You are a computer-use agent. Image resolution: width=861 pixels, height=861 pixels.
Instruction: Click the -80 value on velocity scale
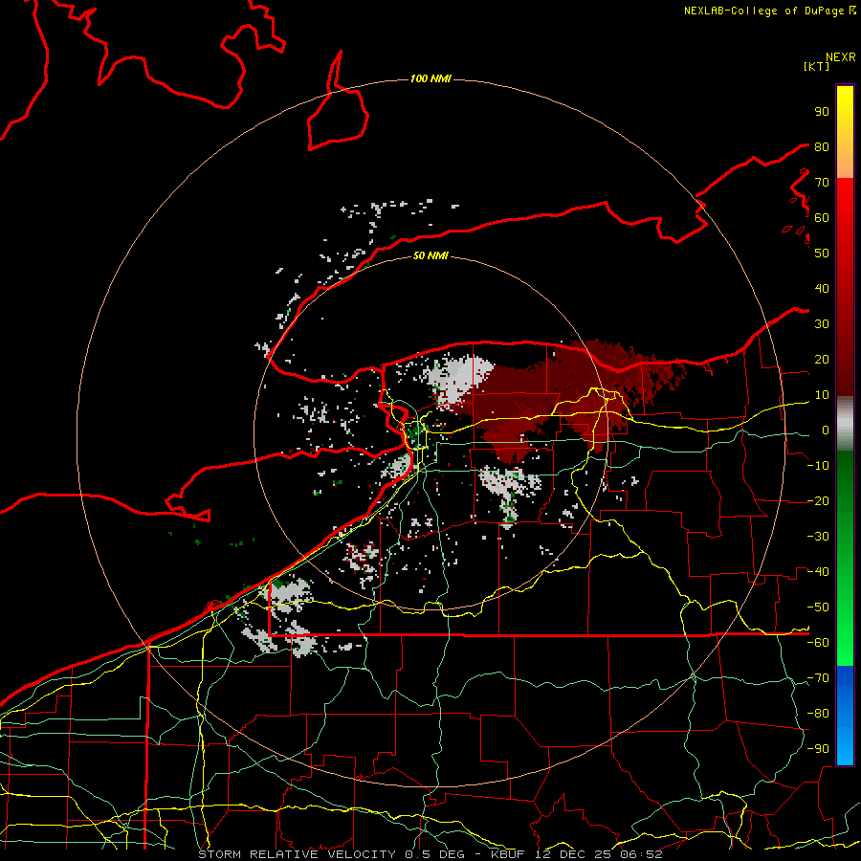818,714
